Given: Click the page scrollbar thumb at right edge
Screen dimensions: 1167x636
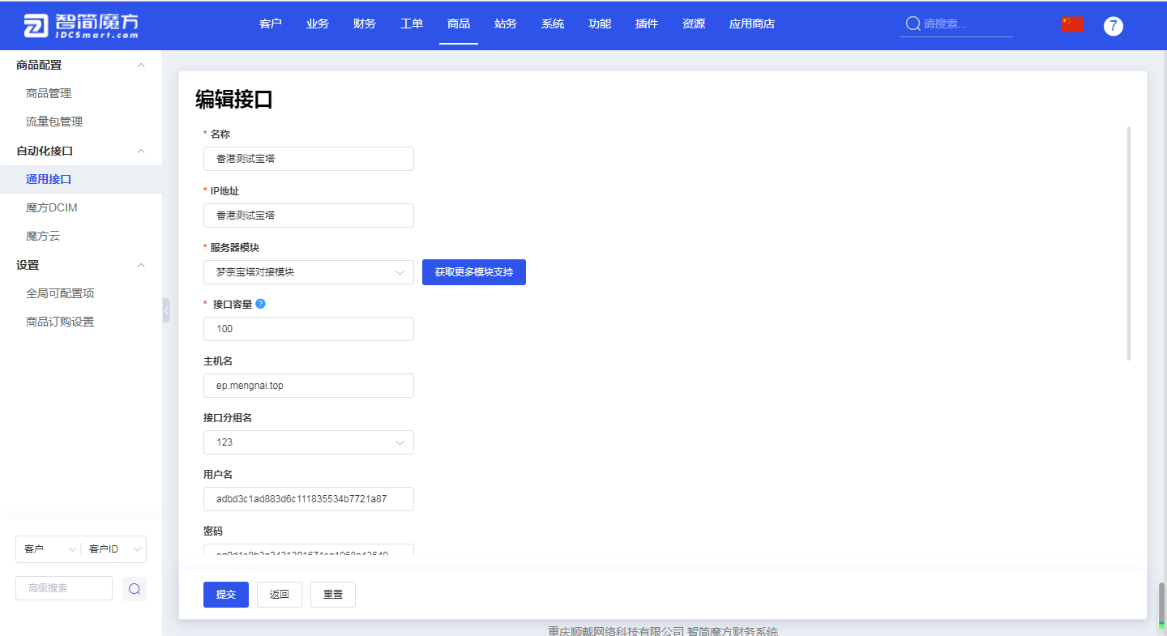Looking at the screenshot, I should coord(1161,606).
